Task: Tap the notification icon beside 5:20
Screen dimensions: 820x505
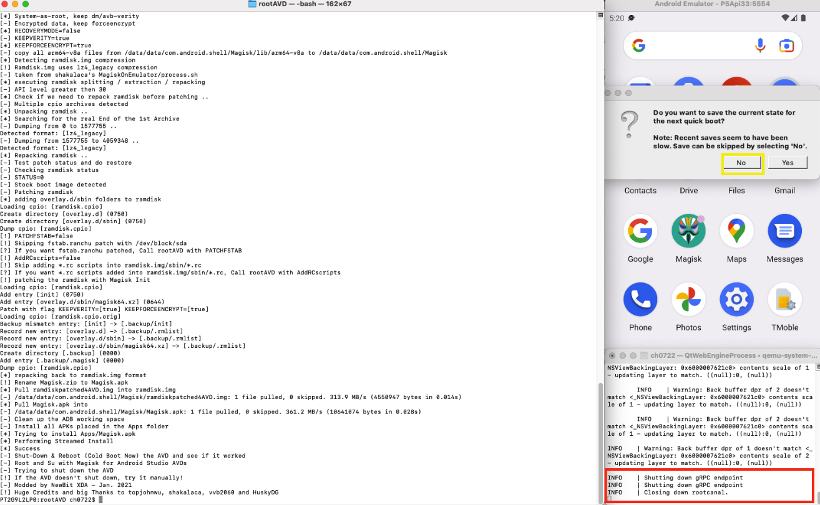Action: 632,18
